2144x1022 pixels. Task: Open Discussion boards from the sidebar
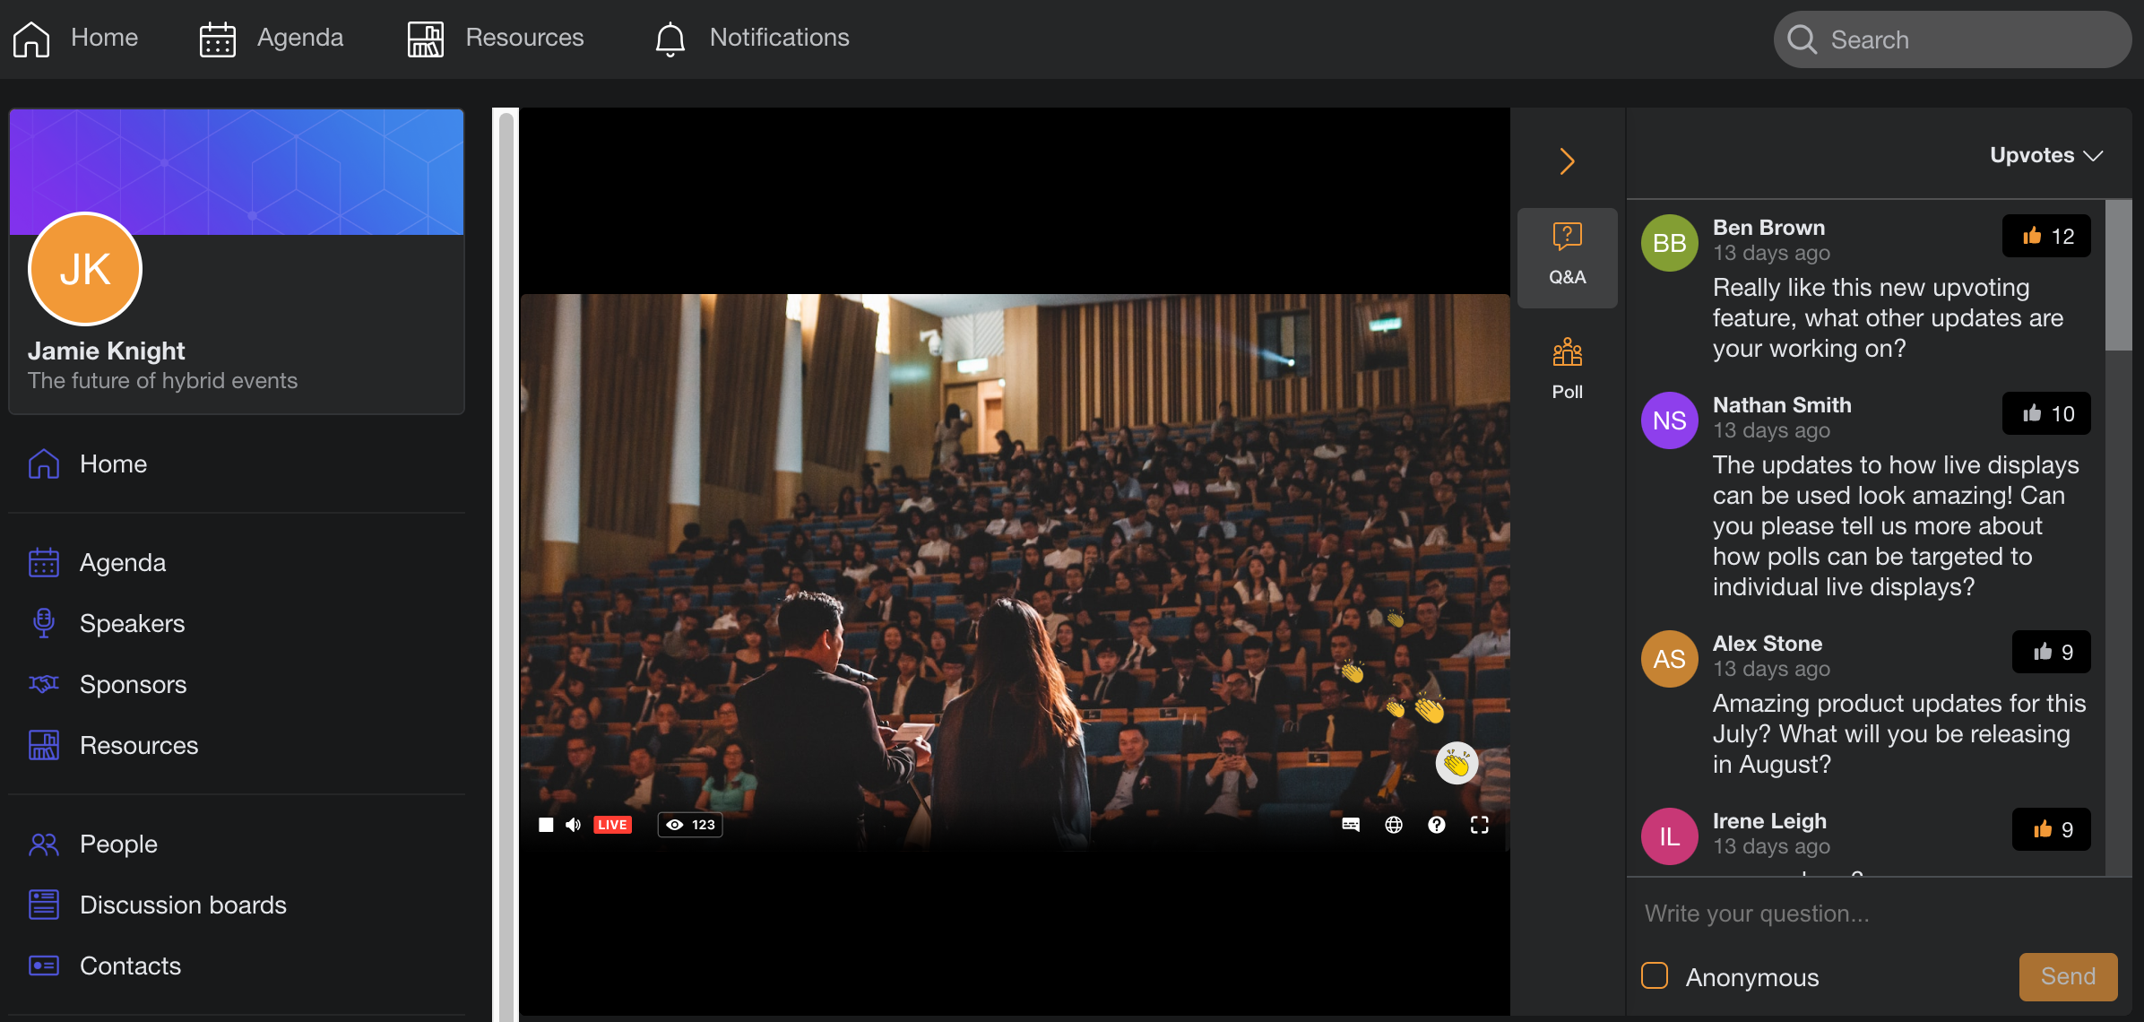(x=182, y=905)
